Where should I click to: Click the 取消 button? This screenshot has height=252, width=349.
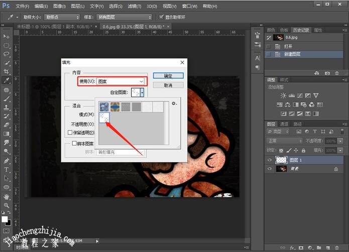(168, 85)
